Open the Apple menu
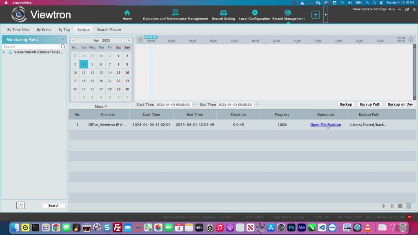 click(x=6, y=3)
